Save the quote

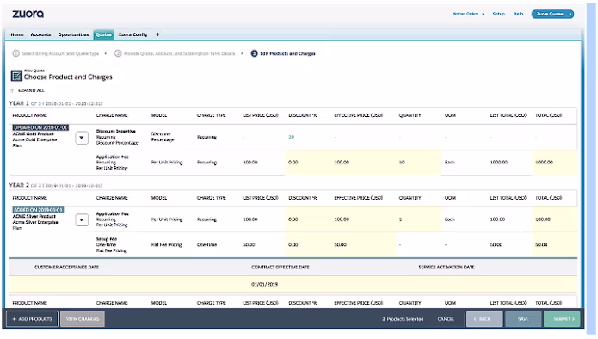click(523, 319)
